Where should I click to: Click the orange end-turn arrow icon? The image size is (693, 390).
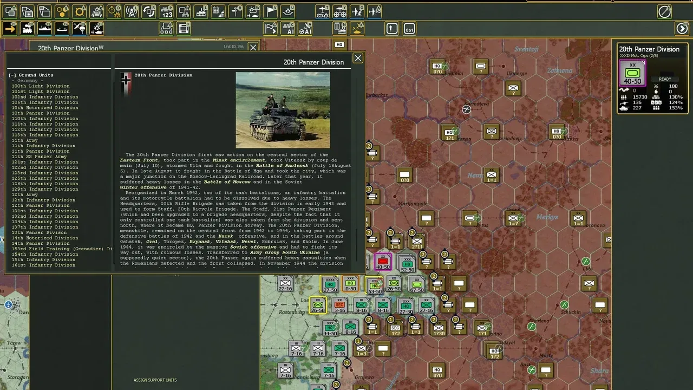click(9, 28)
